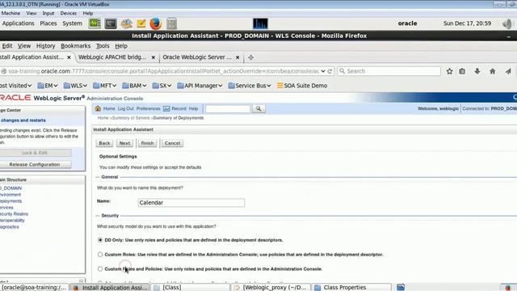
Task: Switch to WebLogic APACHE bridge tab
Action: [x=112, y=57]
